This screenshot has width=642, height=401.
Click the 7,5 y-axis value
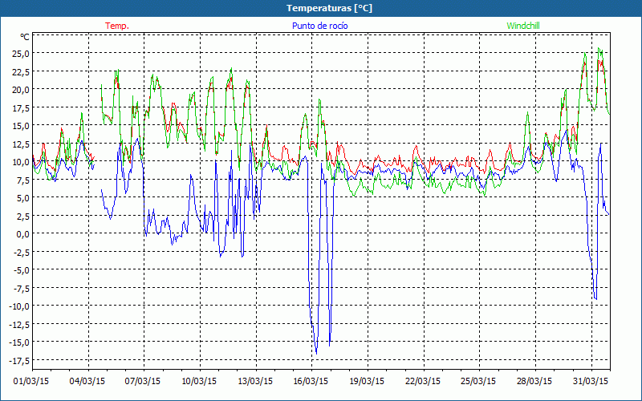coord(22,180)
